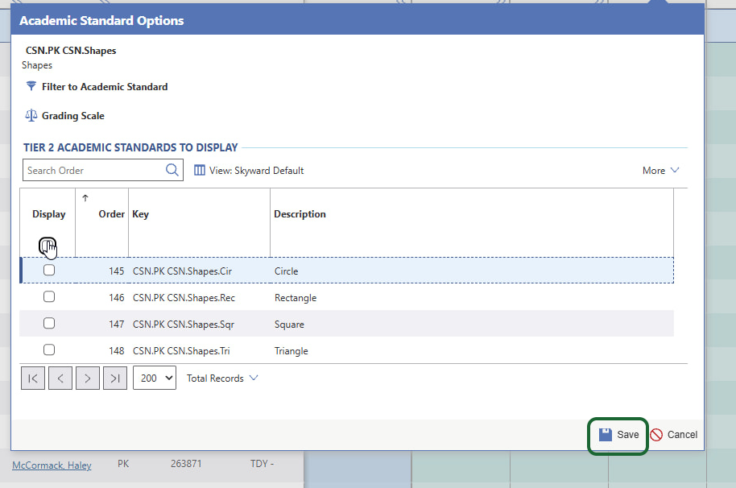This screenshot has height=488, width=736.
Task: Expand the Total Records chevron
Action: [254, 378]
